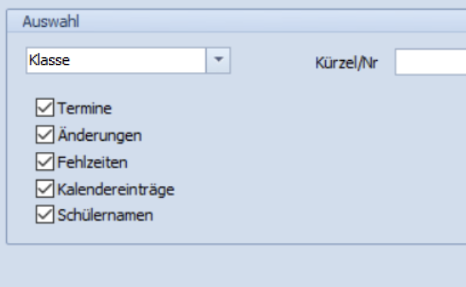Click the Änderungen label text

99,134
